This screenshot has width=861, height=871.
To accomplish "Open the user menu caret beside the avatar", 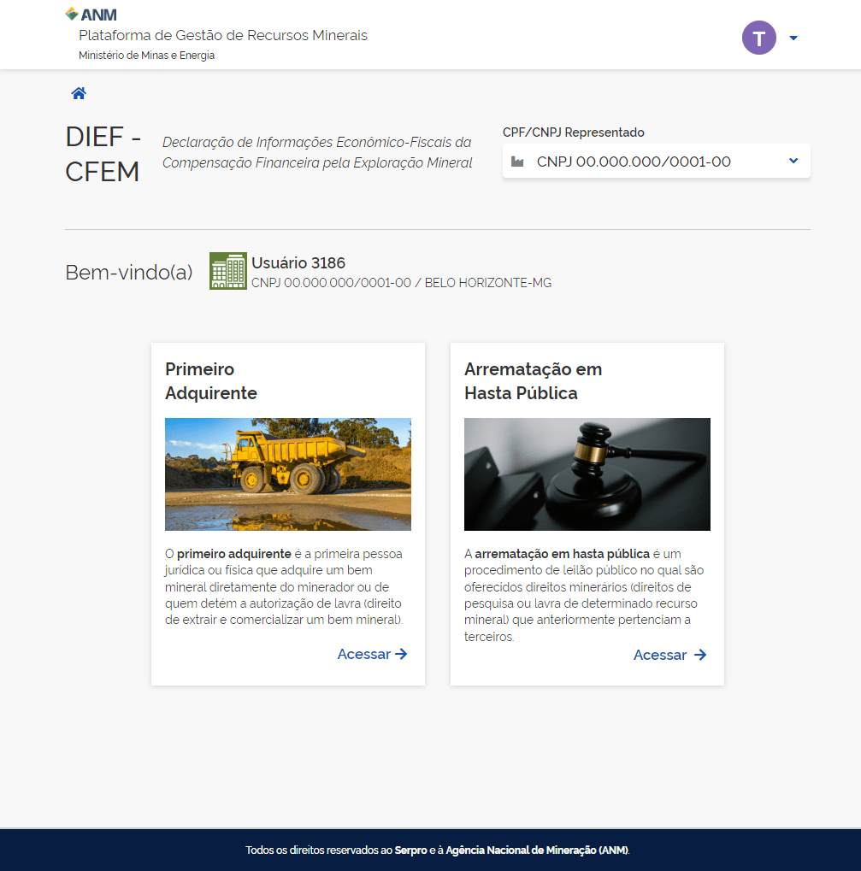I will (x=793, y=38).
